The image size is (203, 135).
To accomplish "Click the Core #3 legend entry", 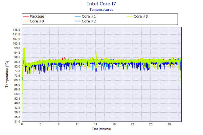I will coord(137,16).
